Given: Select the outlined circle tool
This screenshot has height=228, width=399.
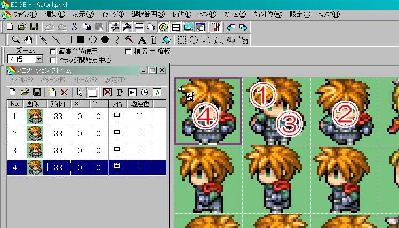Looking at the screenshot, I should pyautogui.click(x=93, y=39).
